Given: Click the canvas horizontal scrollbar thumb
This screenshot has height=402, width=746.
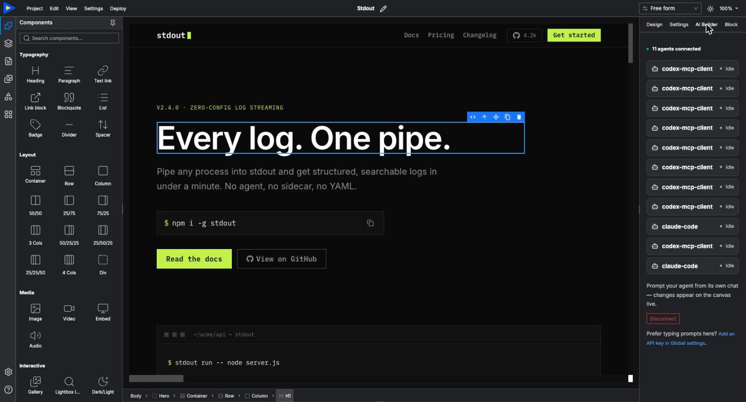Looking at the screenshot, I should pyautogui.click(x=156, y=378).
